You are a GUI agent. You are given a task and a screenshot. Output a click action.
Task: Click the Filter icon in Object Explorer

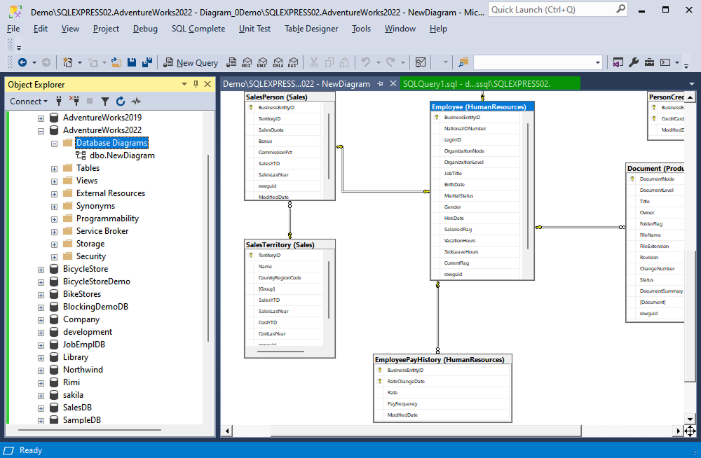pos(105,102)
